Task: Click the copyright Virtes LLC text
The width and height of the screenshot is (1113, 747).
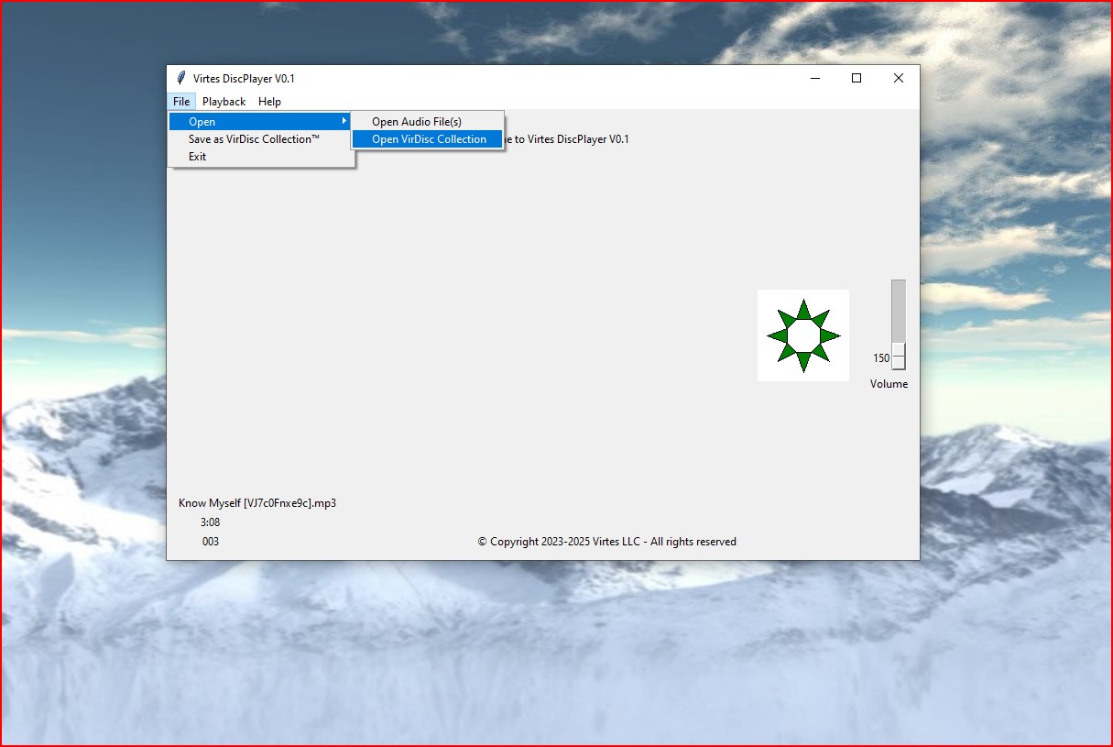Action: click(x=607, y=542)
